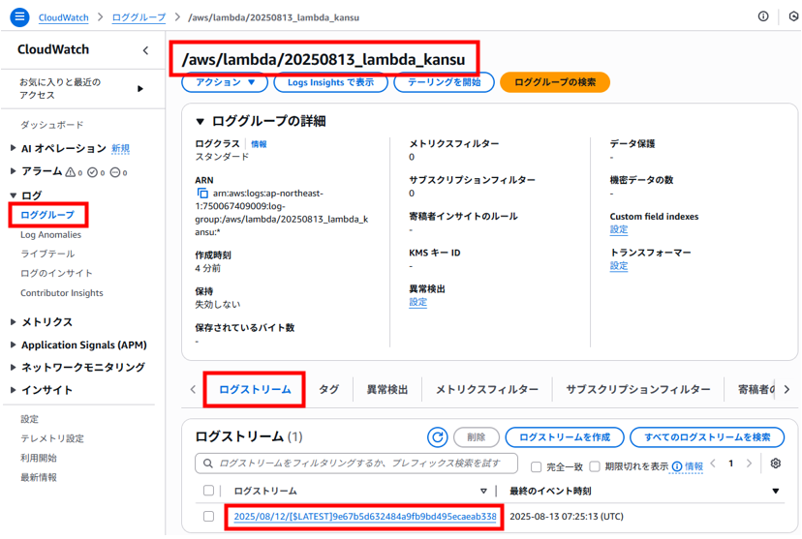Click the 新規 link beside AI オペレーション
This screenshot has height=539, width=802.
coord(121,149)
